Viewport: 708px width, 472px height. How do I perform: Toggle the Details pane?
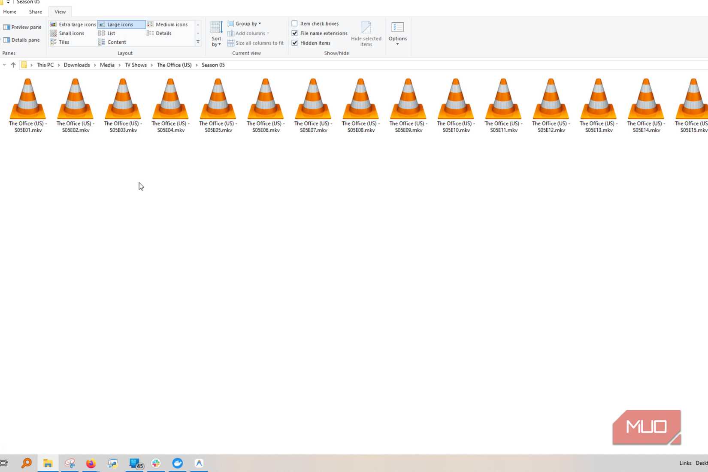point(21,40)
